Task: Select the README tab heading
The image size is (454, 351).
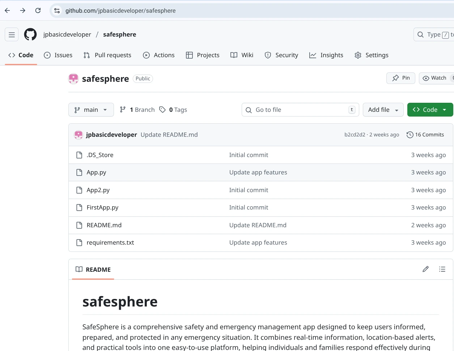Action: point(93,270)
